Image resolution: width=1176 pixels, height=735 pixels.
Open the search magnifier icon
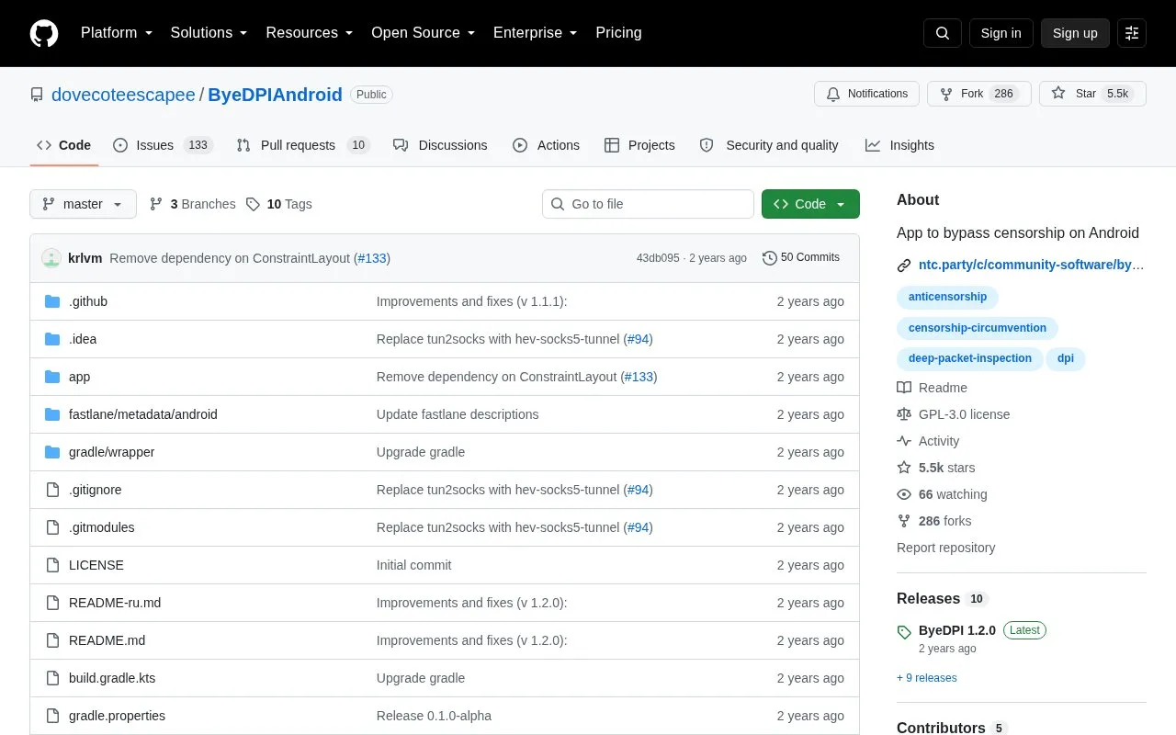pos(943,33)
